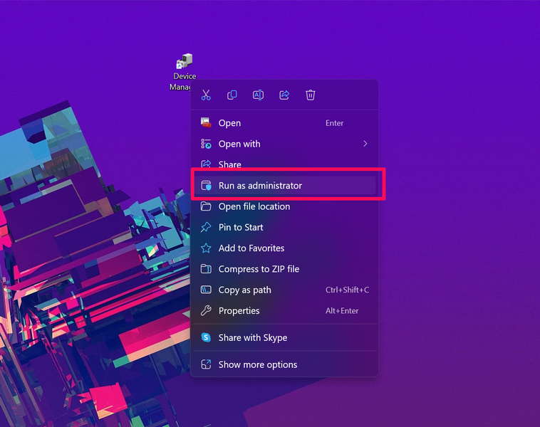Select Add to Favorites
Screen dimensions: 540x427
pos(251,248)
